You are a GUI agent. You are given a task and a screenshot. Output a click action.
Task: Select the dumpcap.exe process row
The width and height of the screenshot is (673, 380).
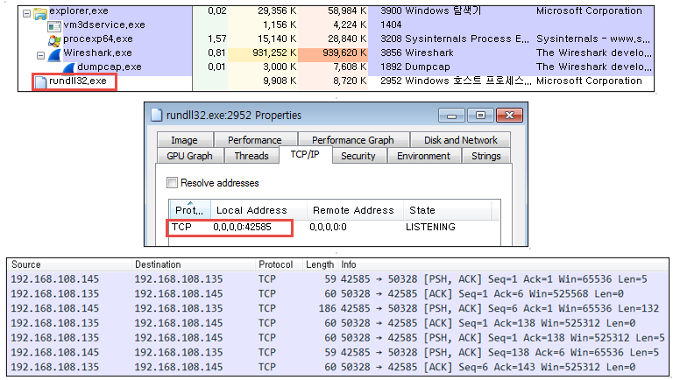tap(336, 67)
